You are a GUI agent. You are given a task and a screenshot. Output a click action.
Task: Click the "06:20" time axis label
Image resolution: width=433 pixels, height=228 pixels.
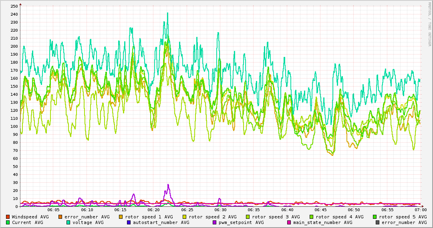153,210
